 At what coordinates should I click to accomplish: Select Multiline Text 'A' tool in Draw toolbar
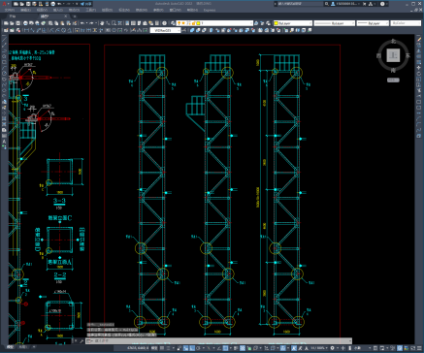4,142
